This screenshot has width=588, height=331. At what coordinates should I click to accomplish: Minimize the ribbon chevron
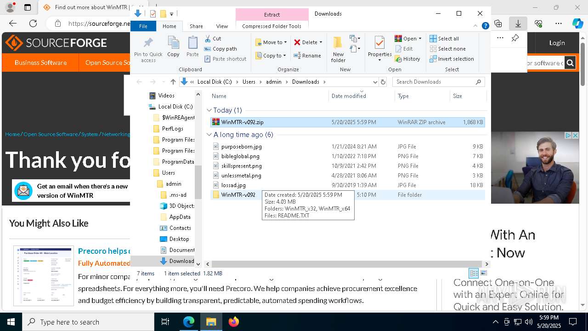point(475,26)
